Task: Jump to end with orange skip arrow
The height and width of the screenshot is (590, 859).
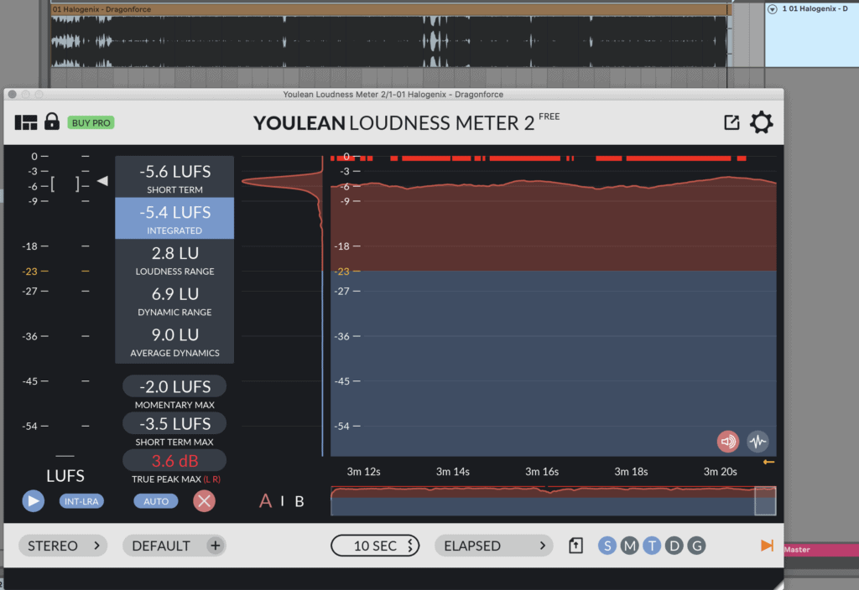Action: (x=767, y=546)
